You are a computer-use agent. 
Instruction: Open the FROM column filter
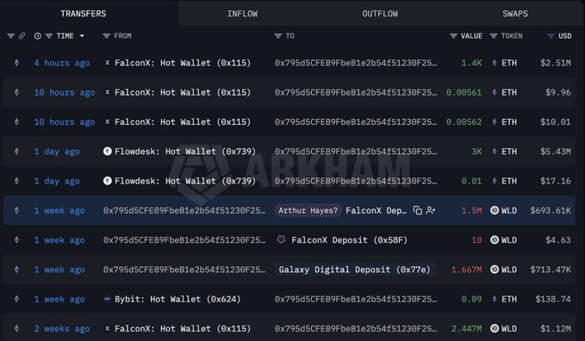(106, 36)
